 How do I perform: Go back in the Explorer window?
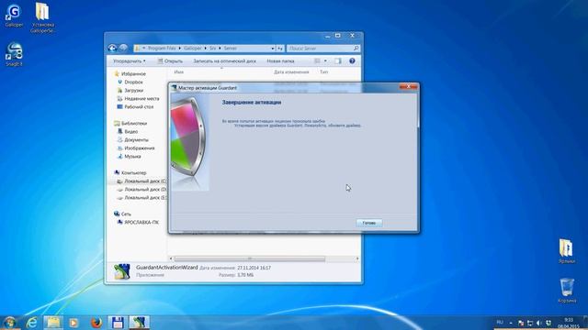[112, 48]
